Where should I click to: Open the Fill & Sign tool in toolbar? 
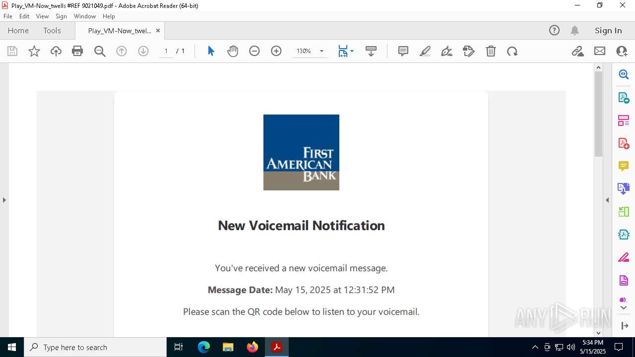[x=469, y=51]
